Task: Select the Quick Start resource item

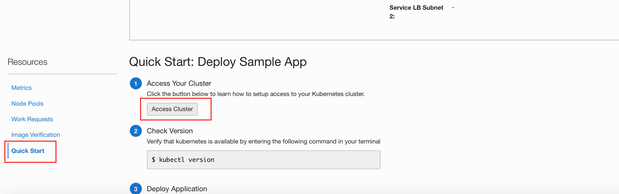Action: tap(28, 151)
